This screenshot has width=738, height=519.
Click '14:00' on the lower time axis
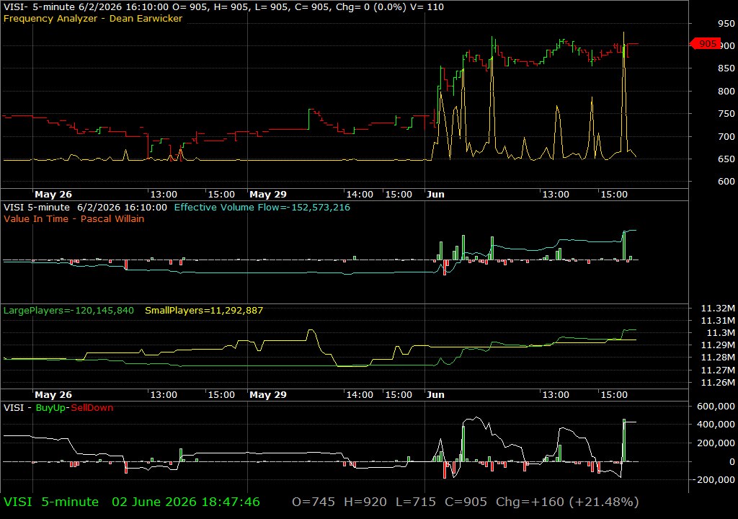360,395
